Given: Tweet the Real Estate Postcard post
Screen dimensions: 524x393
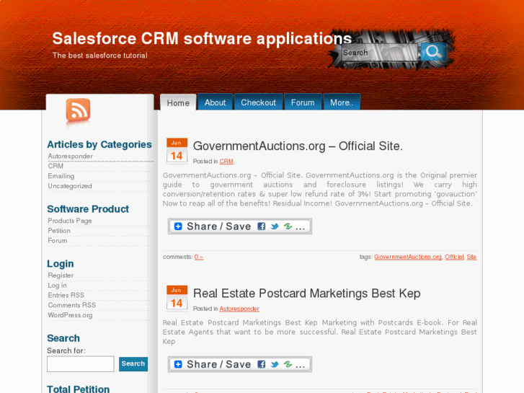Looking at the screenshot, I should 275,364.
